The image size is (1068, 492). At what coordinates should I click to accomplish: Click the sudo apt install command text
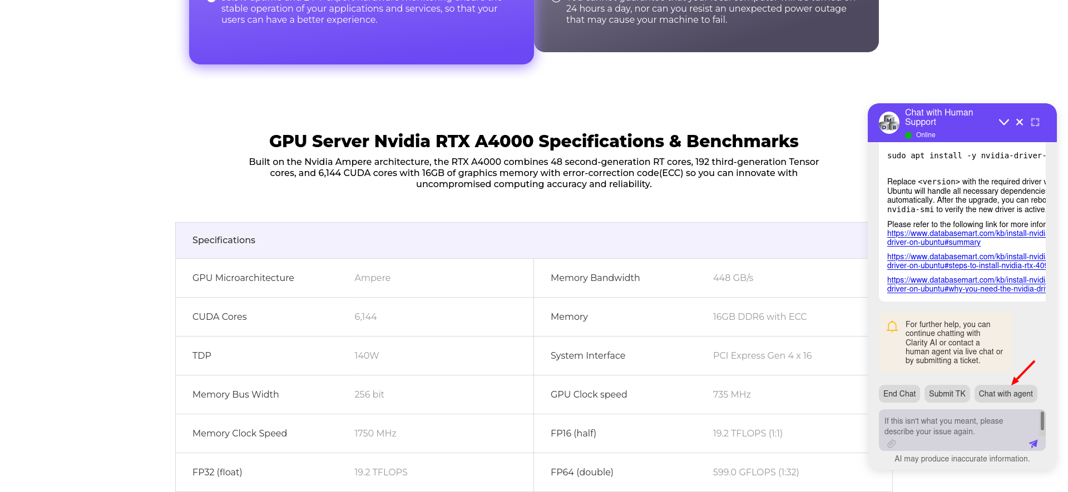pyautogui.click(x=966, y=155)
